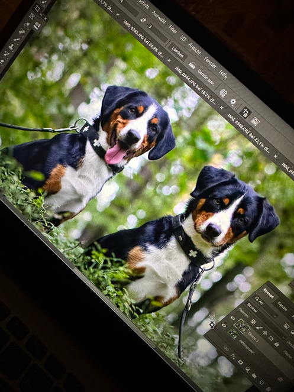Create a new group folder icon

[254, 375]
